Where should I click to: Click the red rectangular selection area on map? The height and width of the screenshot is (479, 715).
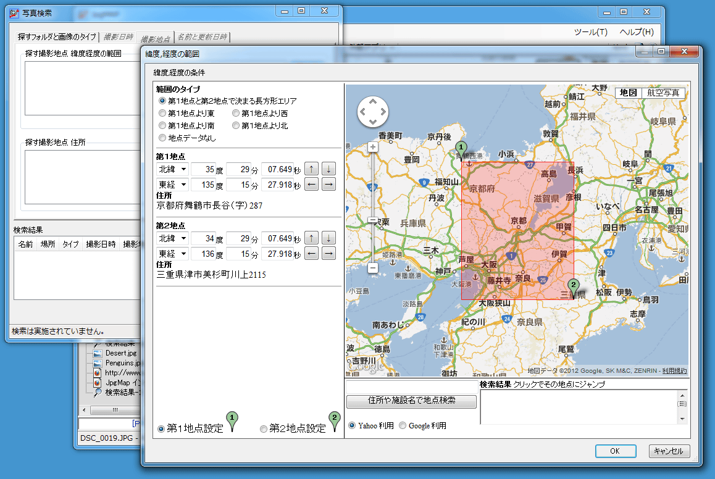coord(517,230)
